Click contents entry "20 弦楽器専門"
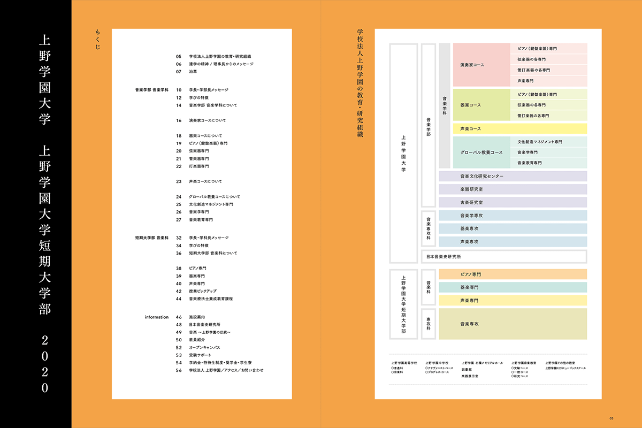This screenshot has width=642, height=428. tap(192, 151)
